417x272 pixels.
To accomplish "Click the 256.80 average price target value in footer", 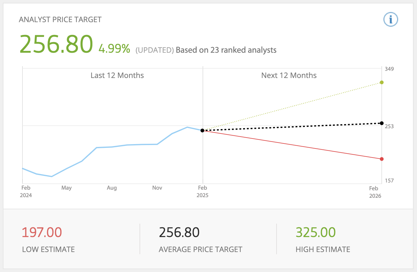I will coord(179,232).
